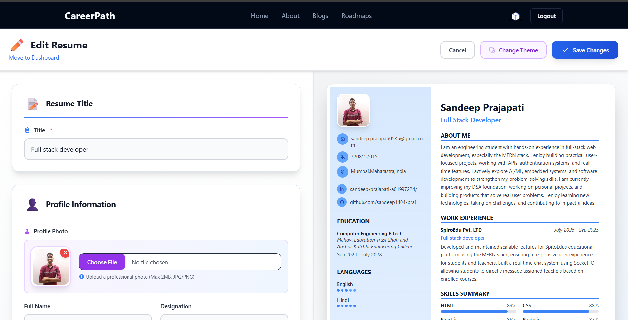Click the Designation input field
Screen dimensions: 628x320
tap(224, 317)
